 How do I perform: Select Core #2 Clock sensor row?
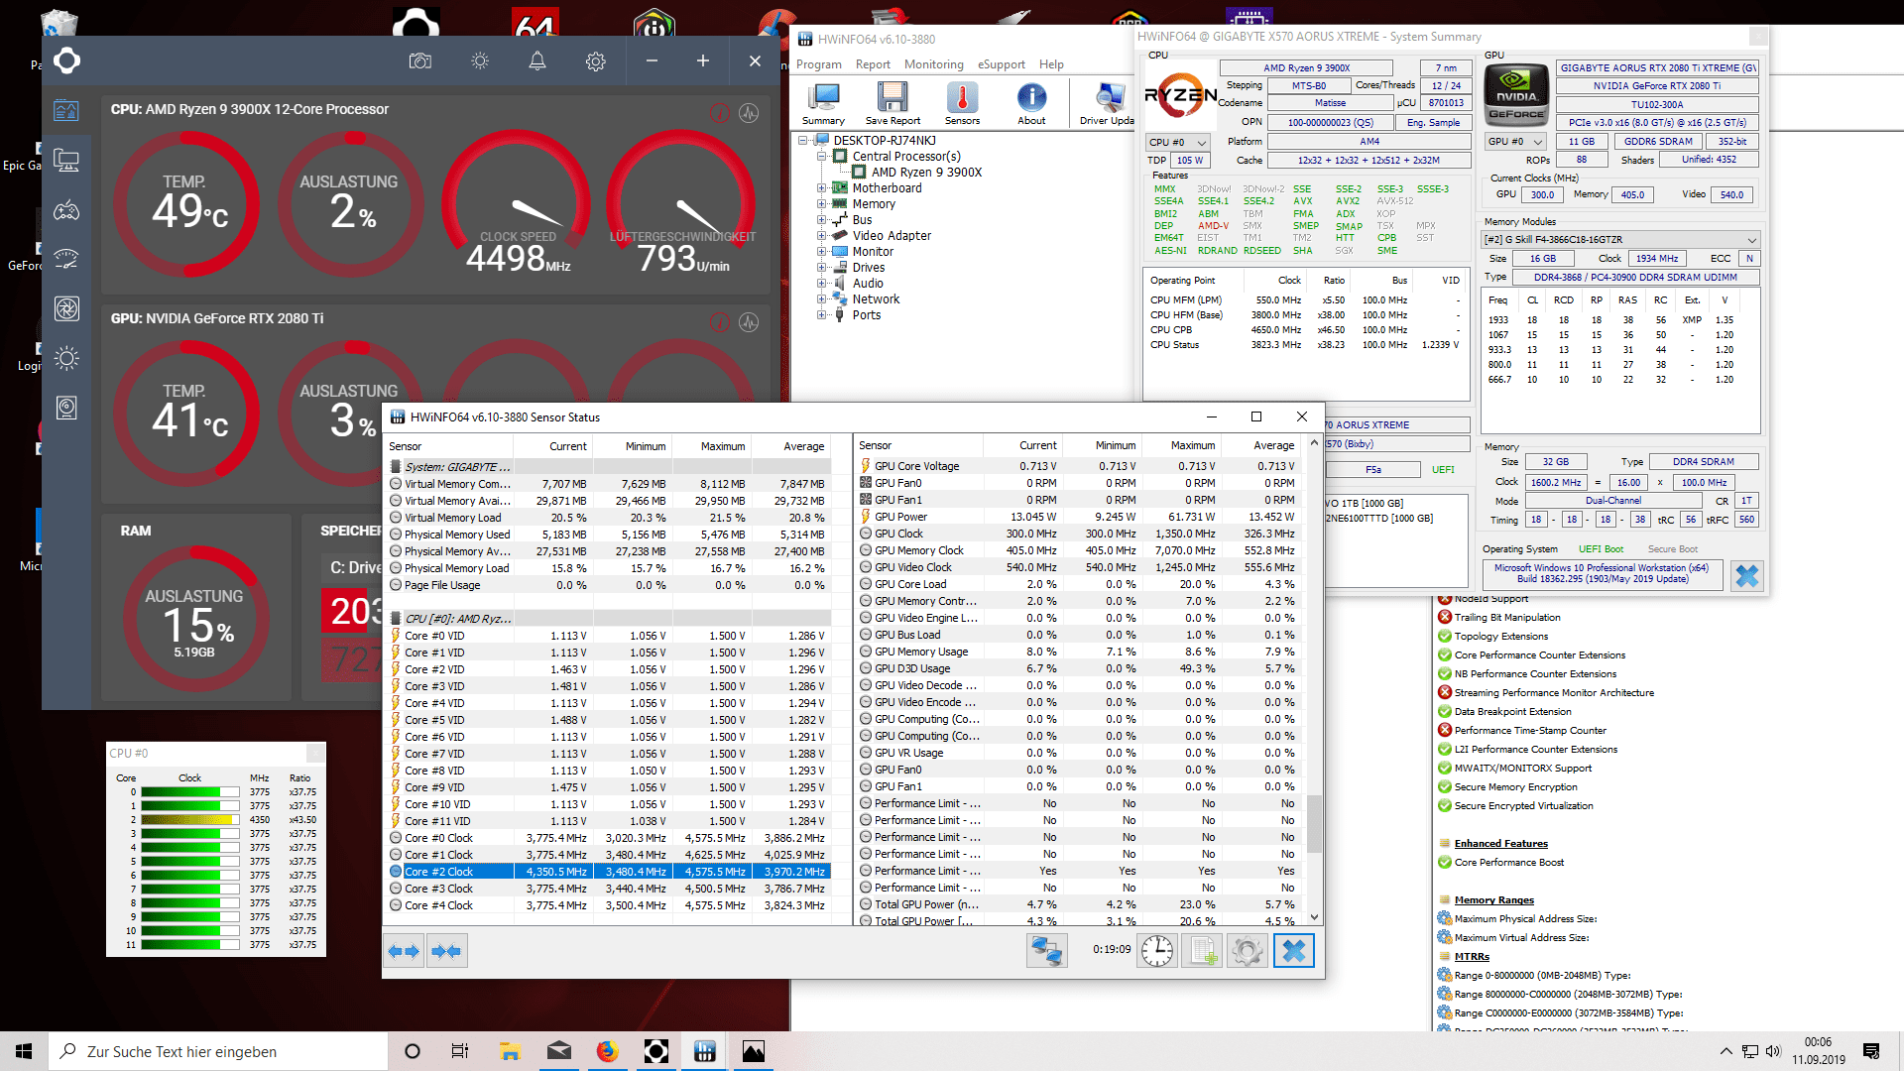tap(609, 872)
